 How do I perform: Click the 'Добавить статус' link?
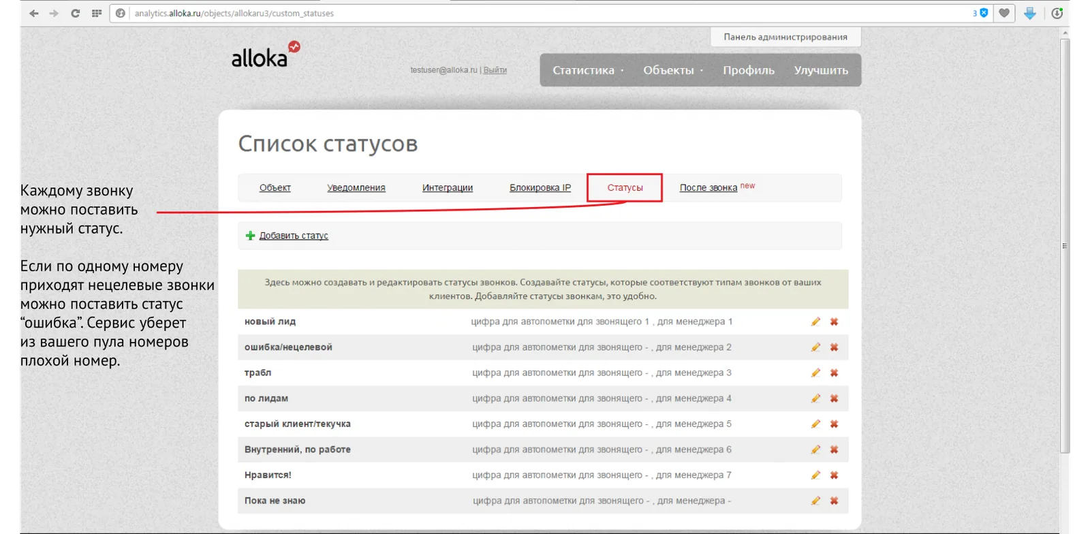(294, 236)
